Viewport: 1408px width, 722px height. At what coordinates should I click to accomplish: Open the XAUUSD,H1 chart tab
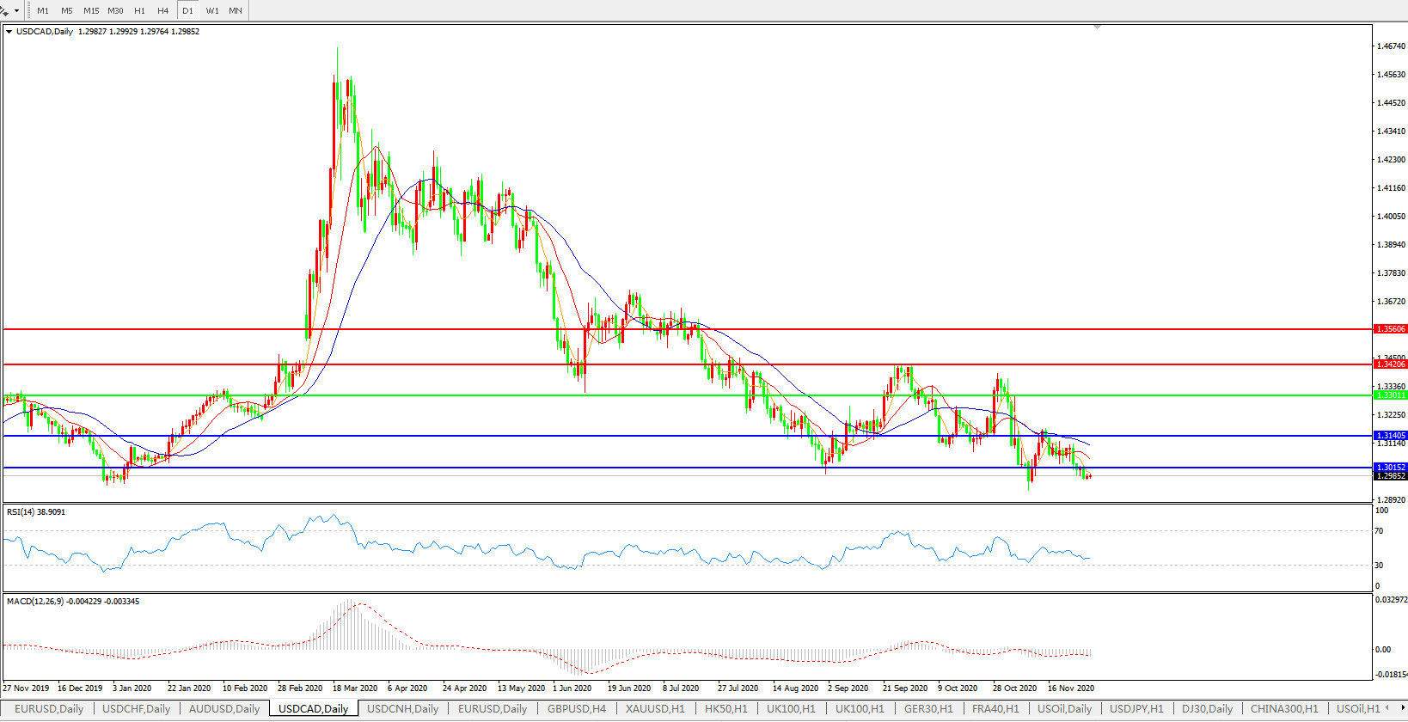click(655, 709)
